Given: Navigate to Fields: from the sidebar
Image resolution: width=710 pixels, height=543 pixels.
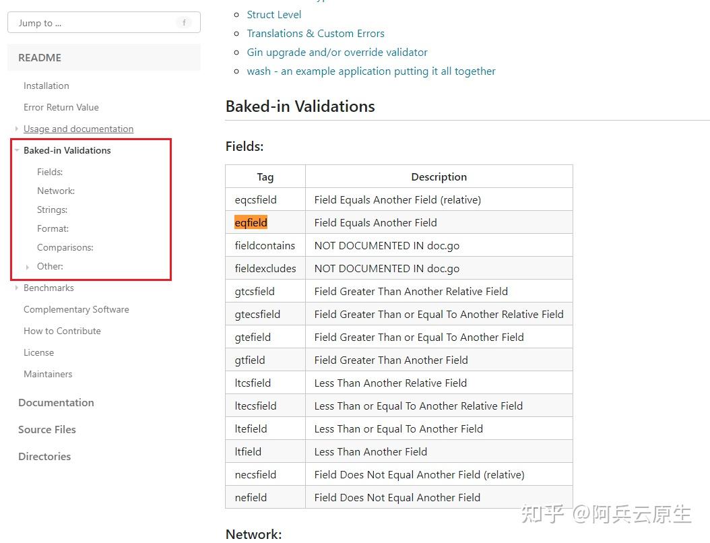Looking at the screenshot, I should tap(49, 172).
